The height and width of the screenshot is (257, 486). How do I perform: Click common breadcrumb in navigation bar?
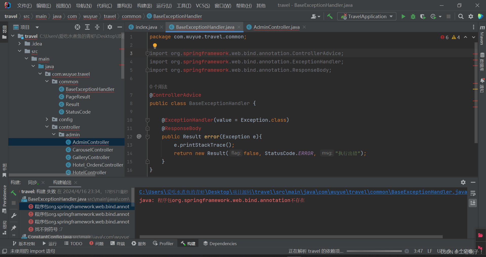tap(131, 16)
